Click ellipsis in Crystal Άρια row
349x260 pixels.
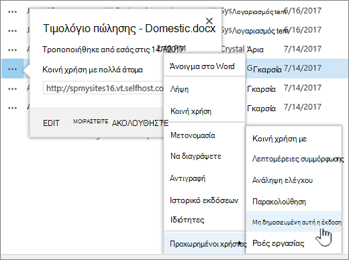[12, 50]
